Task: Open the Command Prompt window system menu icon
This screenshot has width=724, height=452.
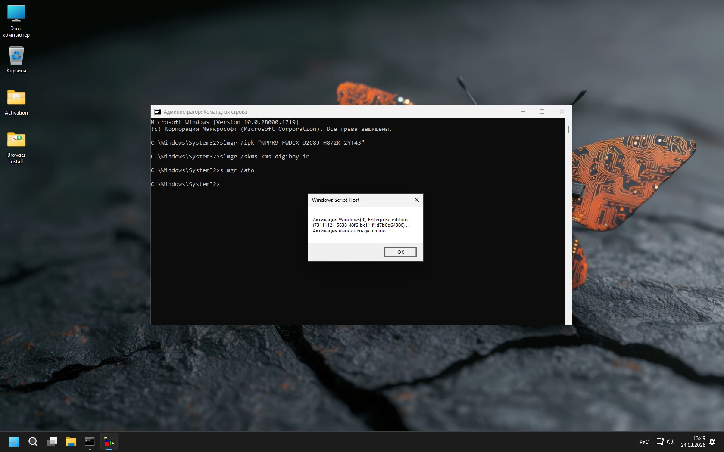Action: point(158,112)
